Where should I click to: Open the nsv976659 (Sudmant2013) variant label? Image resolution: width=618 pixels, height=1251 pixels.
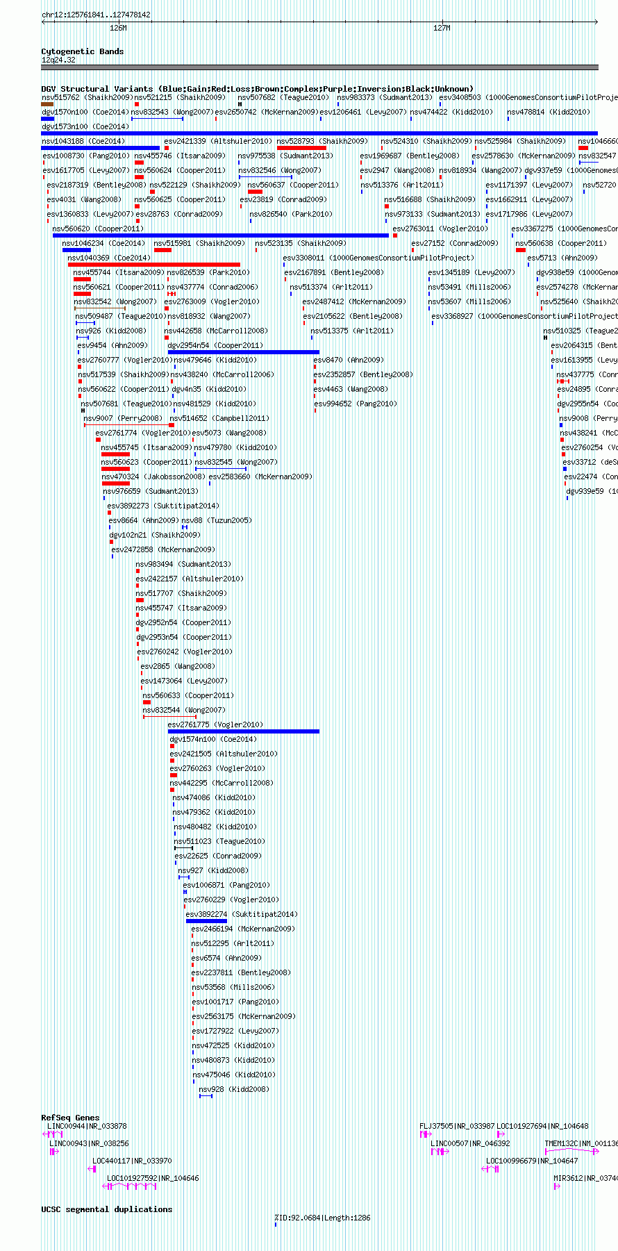click(151, 491)
